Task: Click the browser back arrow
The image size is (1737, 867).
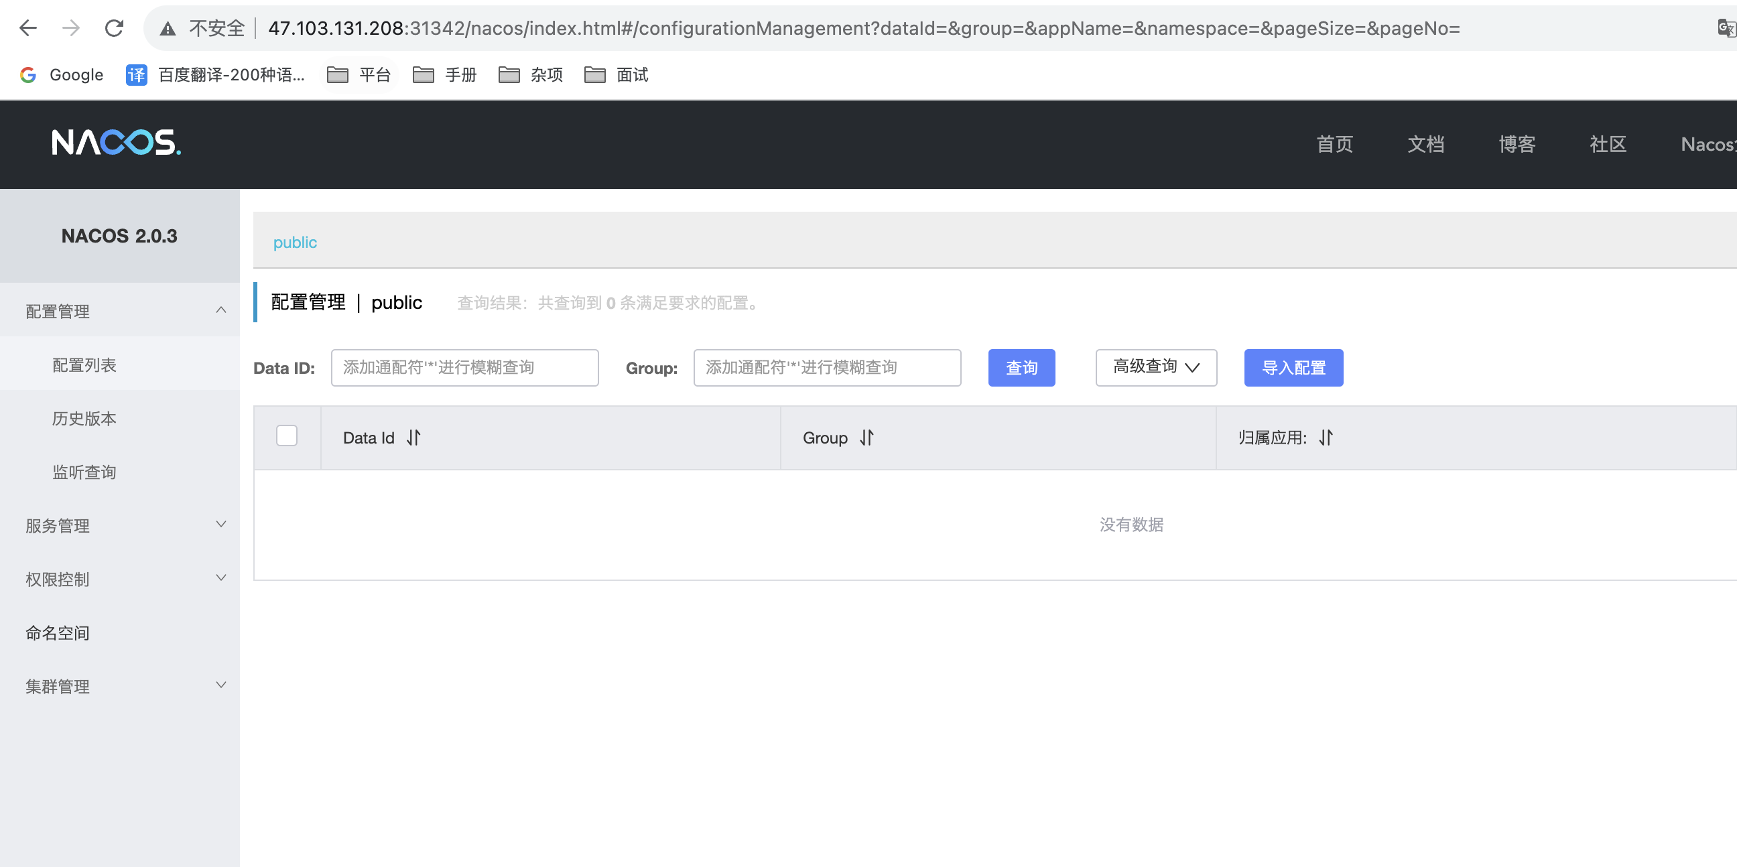Action: point(27,27)
